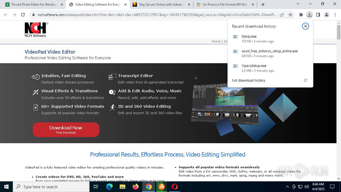View site information lock icon
The image size is (341, 192).
point(34,15)
